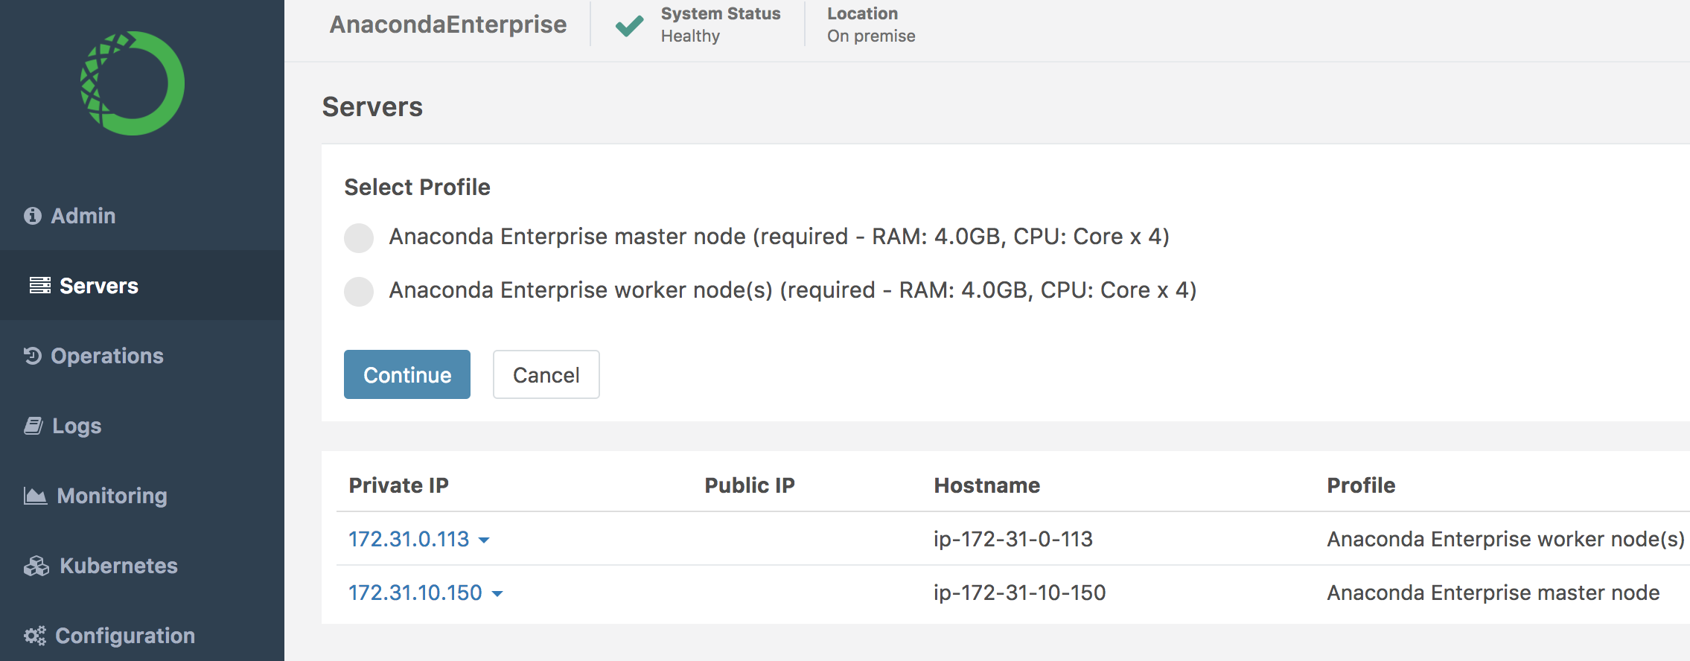Click the Kubernetes cubes icon

click(36, 566)
